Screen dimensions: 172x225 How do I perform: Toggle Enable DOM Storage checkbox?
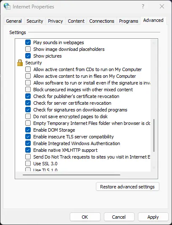click(x=28, y=130)
